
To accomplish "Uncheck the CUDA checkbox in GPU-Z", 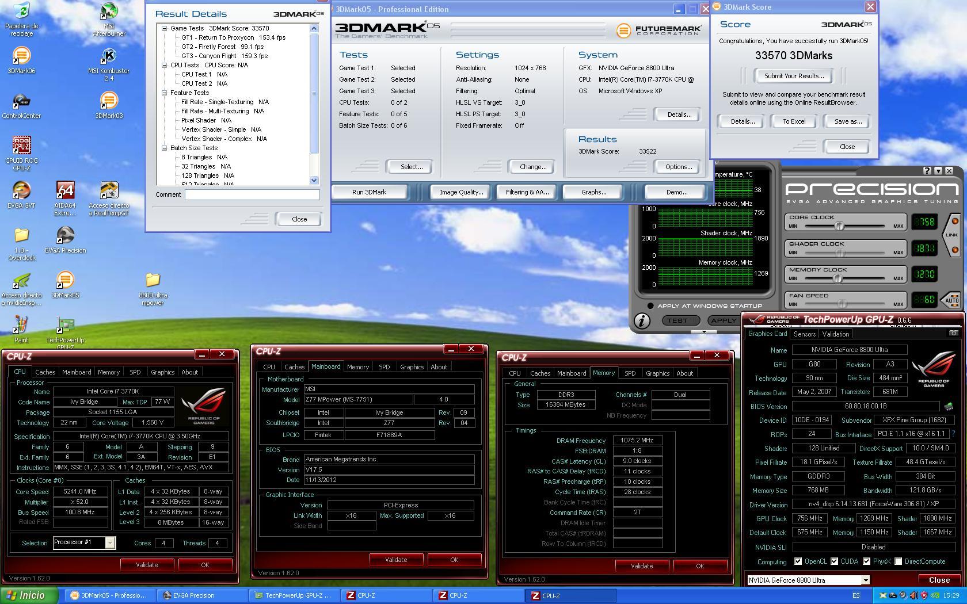I will [834, 561].
